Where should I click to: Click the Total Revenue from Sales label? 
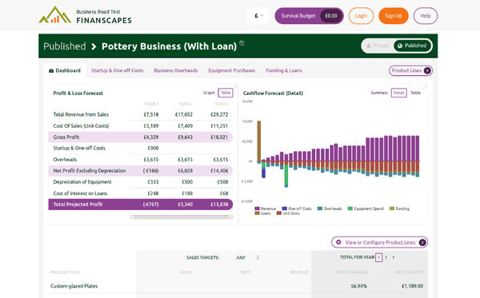pos(81,114)
